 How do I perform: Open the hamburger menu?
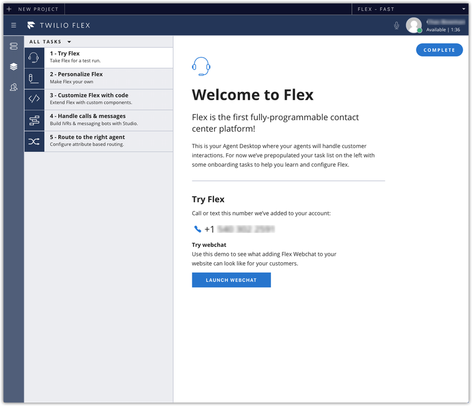[14, 25]
